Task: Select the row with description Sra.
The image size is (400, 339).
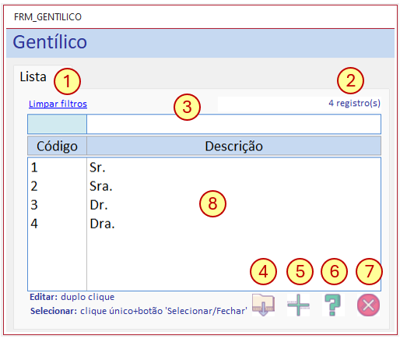Action: pos(205,186)
